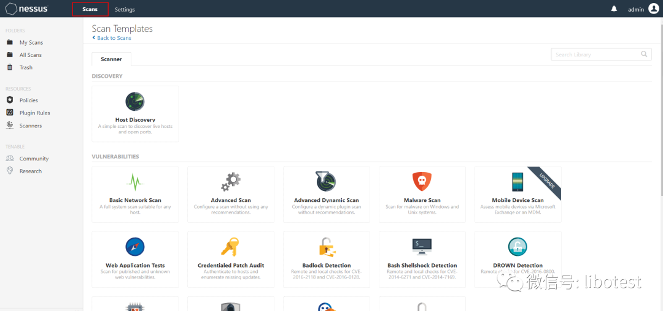The image size is (663, 311).
Task: Open the Scanners page
Action: point(31,126)
